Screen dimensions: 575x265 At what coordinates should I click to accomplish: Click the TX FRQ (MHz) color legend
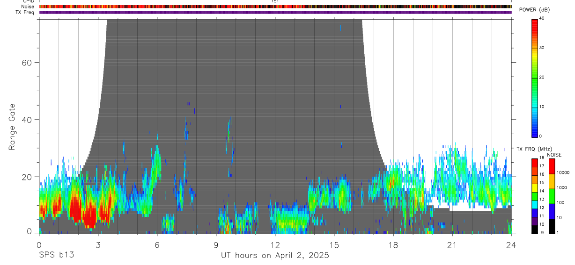click(535, 196)
